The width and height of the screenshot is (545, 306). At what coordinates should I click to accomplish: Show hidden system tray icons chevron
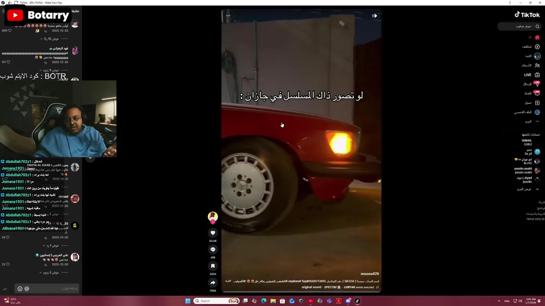tap(499, 301)
